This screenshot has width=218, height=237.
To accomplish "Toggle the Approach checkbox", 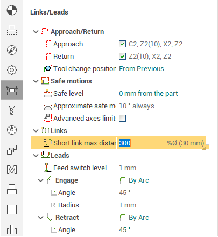I will (x=122, y=44).
